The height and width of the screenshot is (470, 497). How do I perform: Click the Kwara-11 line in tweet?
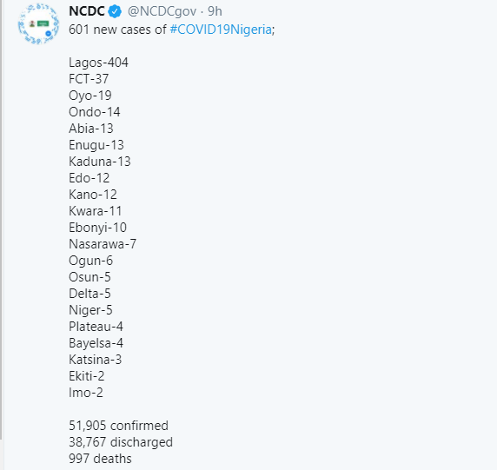95,211
